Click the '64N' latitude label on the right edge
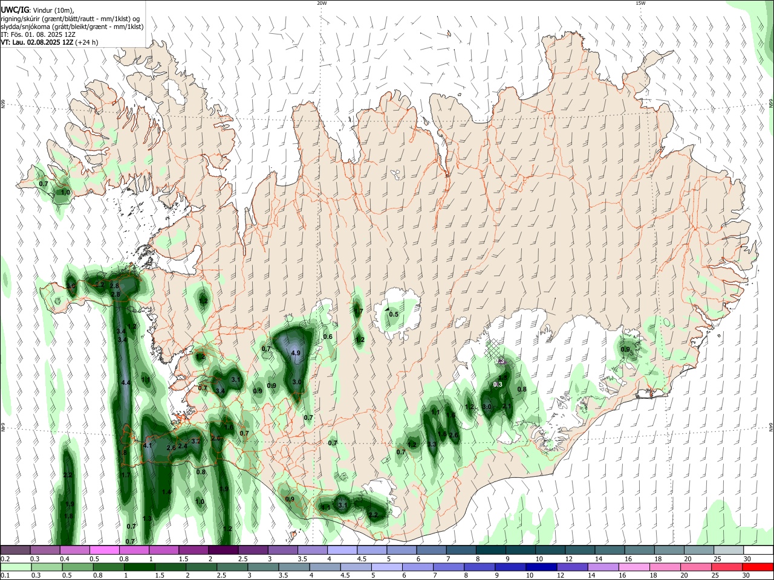This screenshot has width=774, height=580. pos(771,427)
